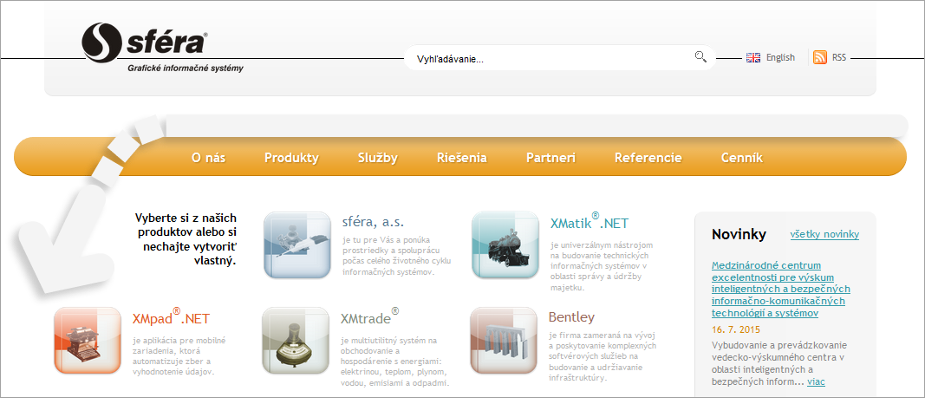Open the XMatik.NET locomotive icon tile
The height and width of the screenshot is (404, 925).
click(x=505, y=244)
